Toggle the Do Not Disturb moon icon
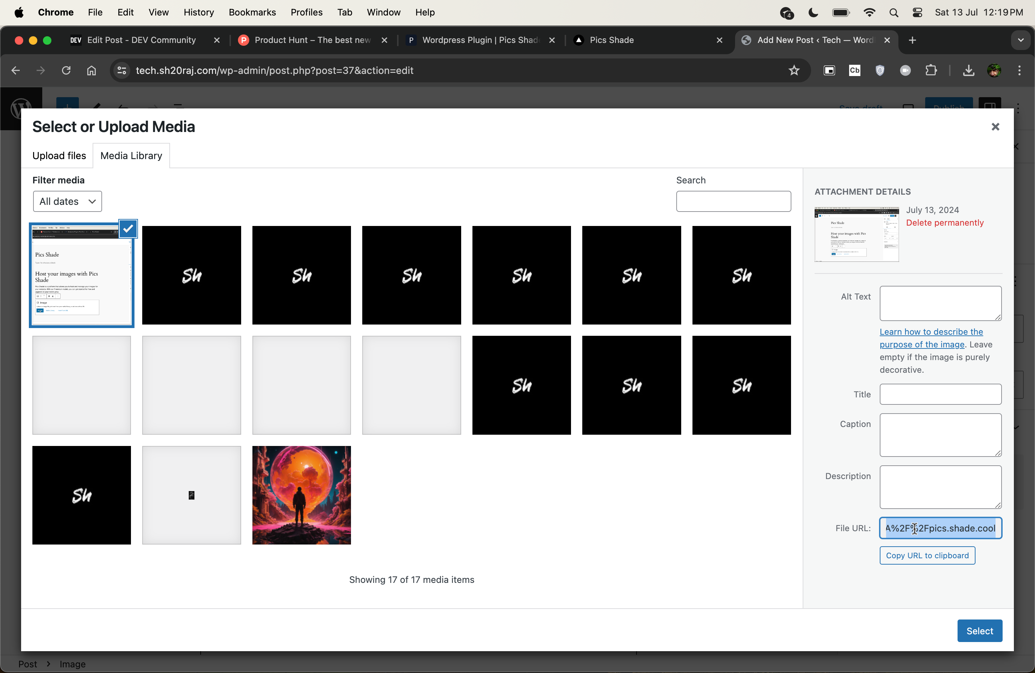 point(813,13)
